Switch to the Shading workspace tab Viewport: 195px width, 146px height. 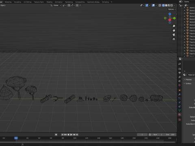[x=50, y=2]
